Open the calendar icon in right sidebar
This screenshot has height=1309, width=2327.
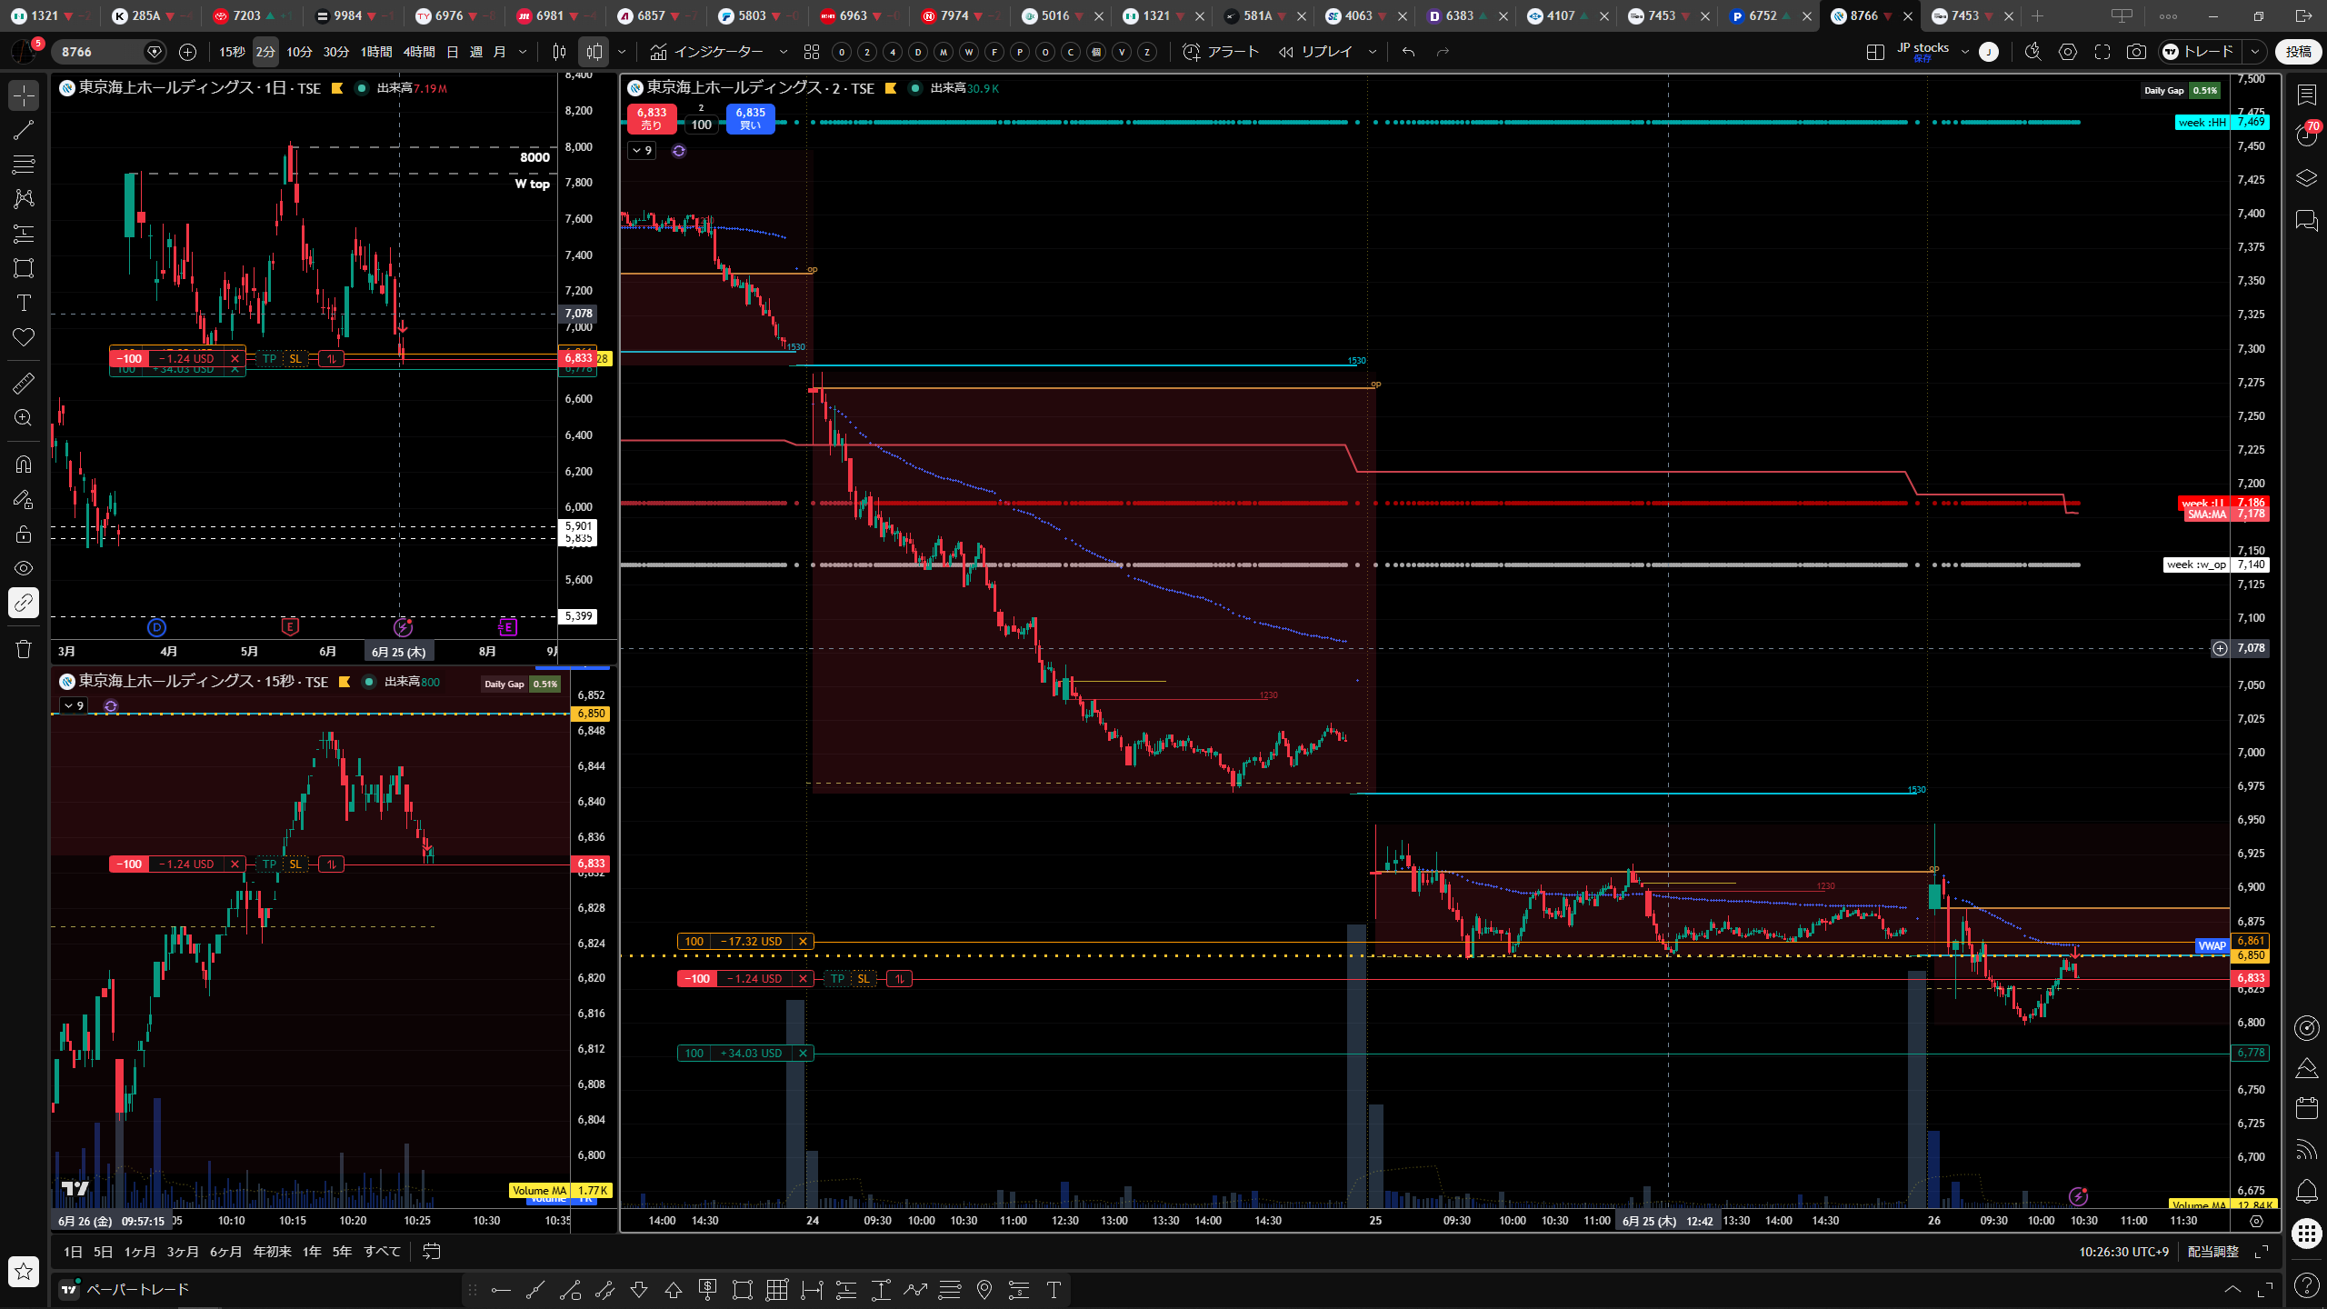(x=2306, y=1107)
